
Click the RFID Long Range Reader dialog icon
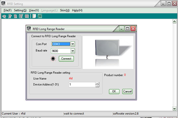point(29,29)
